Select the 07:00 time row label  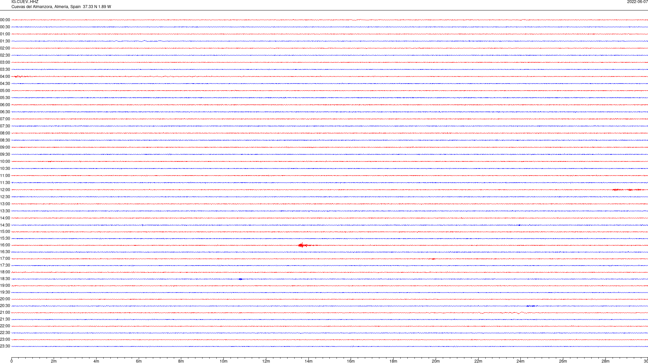5,119
